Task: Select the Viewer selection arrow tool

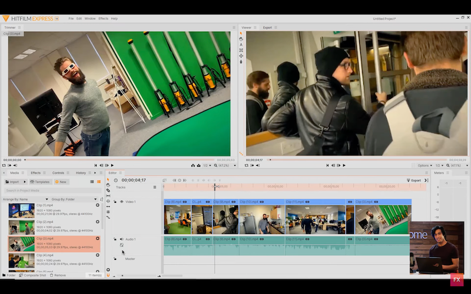Action: (241, 34)
